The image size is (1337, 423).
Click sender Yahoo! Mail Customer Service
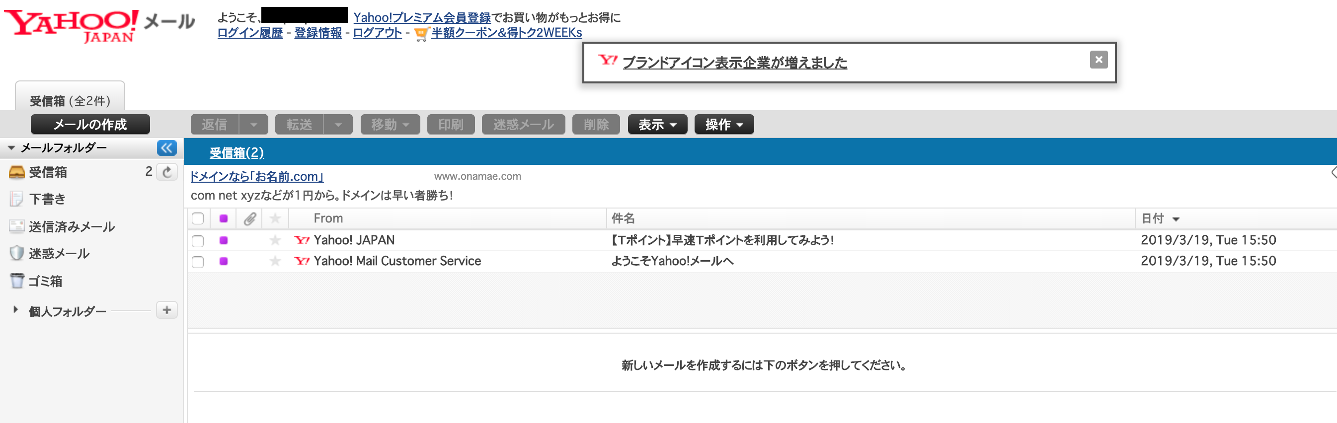coord(397,261)
